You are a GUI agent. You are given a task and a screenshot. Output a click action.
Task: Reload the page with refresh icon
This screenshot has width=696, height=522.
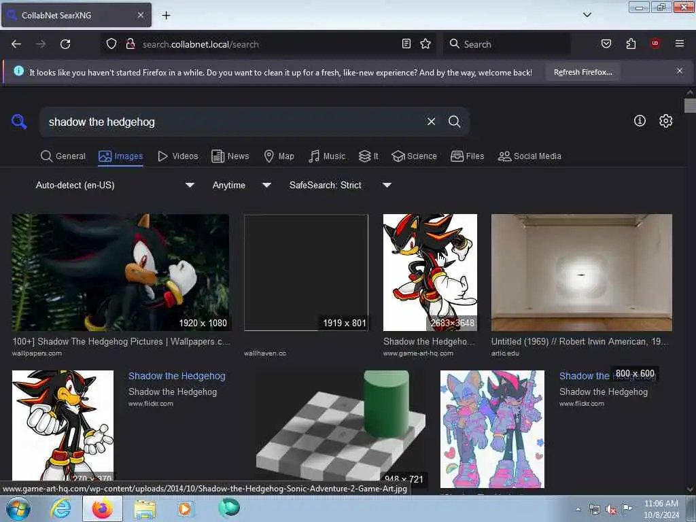[x=65, y=44]
